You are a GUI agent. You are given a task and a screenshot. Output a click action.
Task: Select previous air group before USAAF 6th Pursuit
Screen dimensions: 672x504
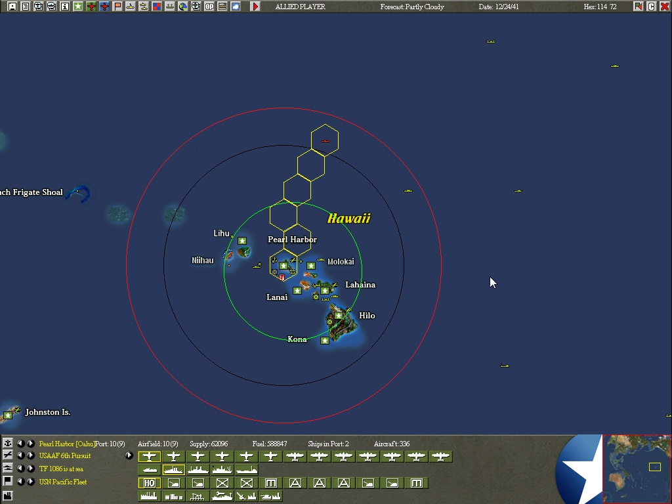[20, 455]
